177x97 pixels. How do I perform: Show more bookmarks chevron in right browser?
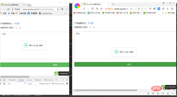coord(163,13)
